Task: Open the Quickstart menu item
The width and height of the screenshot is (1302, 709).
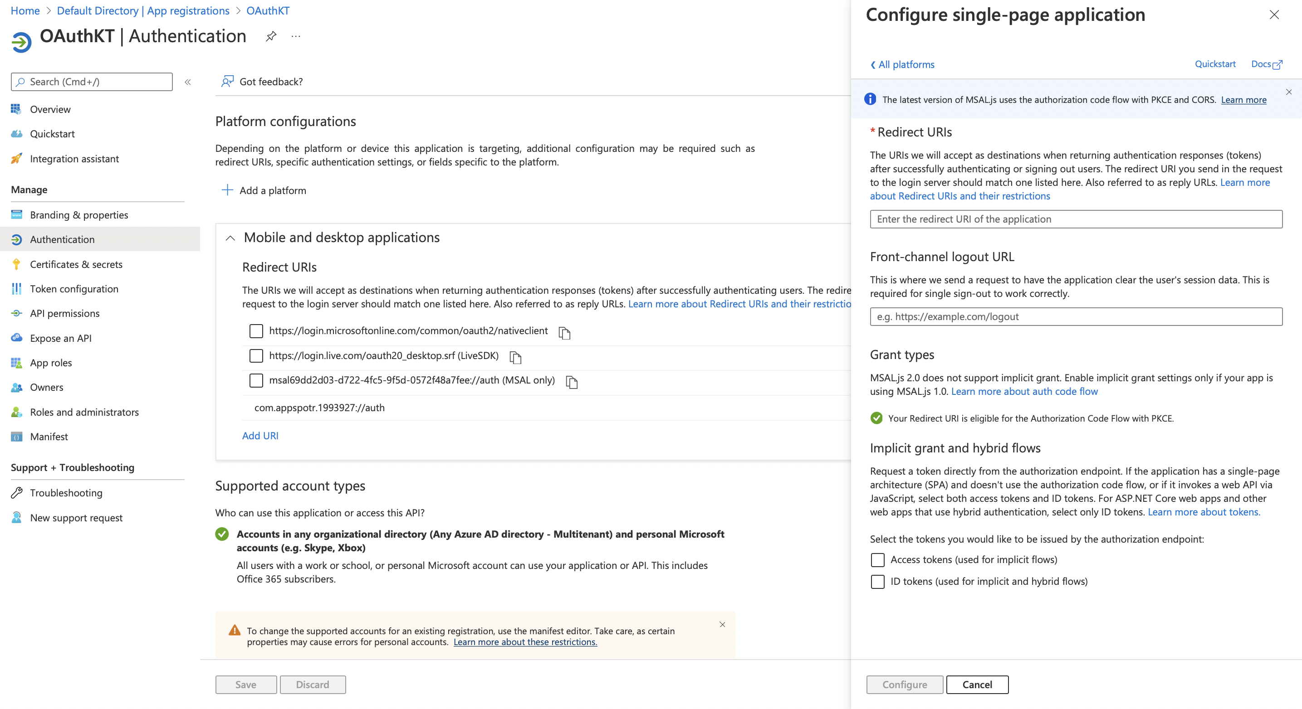Action: (52, 134)
